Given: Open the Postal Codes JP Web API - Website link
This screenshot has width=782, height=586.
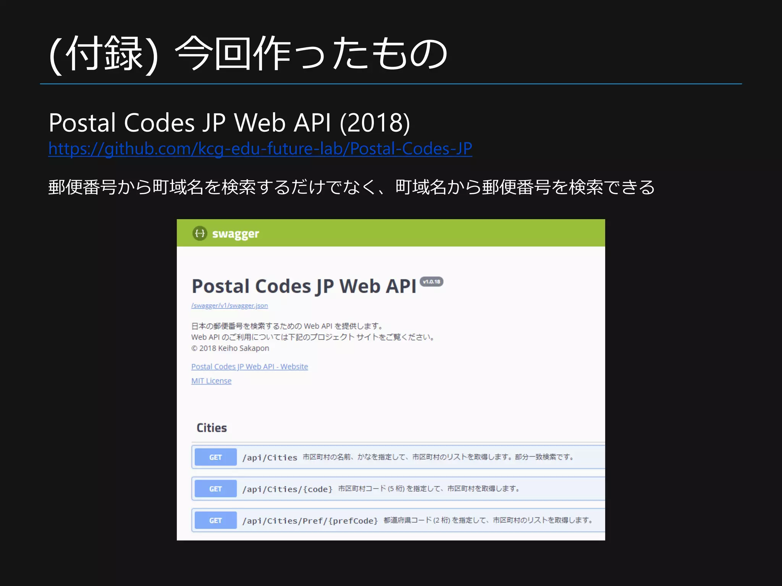Looking at the screenshot, I should coord(249,367).
